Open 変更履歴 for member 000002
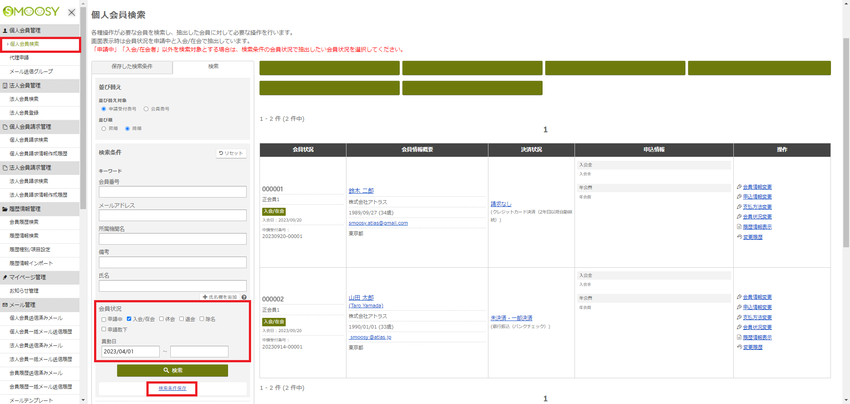 pyautogui.click(x=752, y=347)
